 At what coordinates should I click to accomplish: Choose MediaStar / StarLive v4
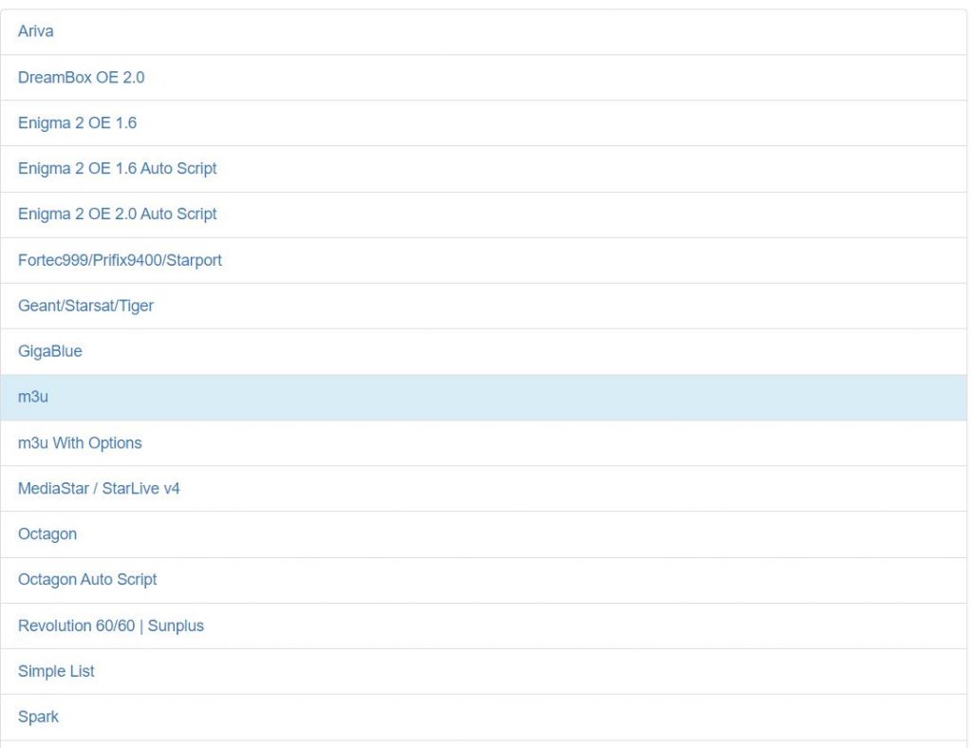coord(483,488)
